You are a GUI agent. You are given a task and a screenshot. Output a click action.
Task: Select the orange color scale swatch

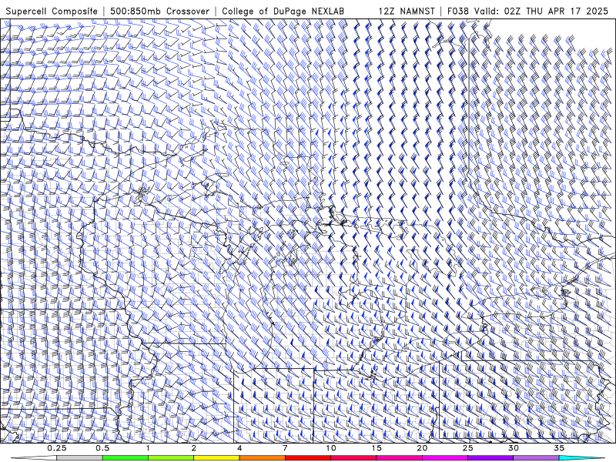pyautogui.click(x=262, y=458)
